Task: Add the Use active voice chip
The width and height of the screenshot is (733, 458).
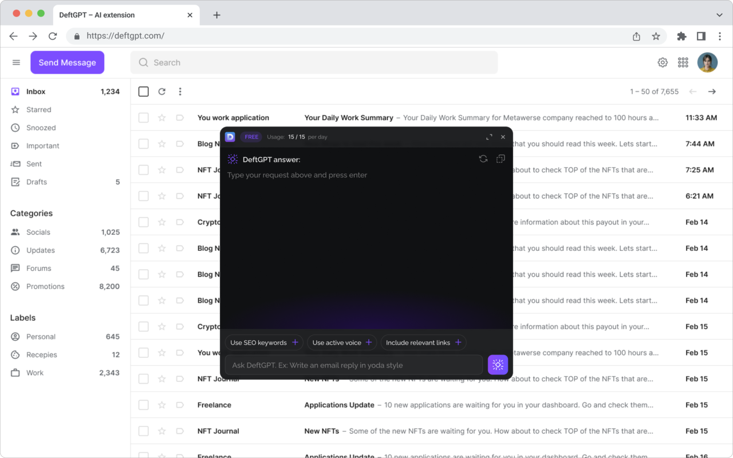Action: click(342, 342)
